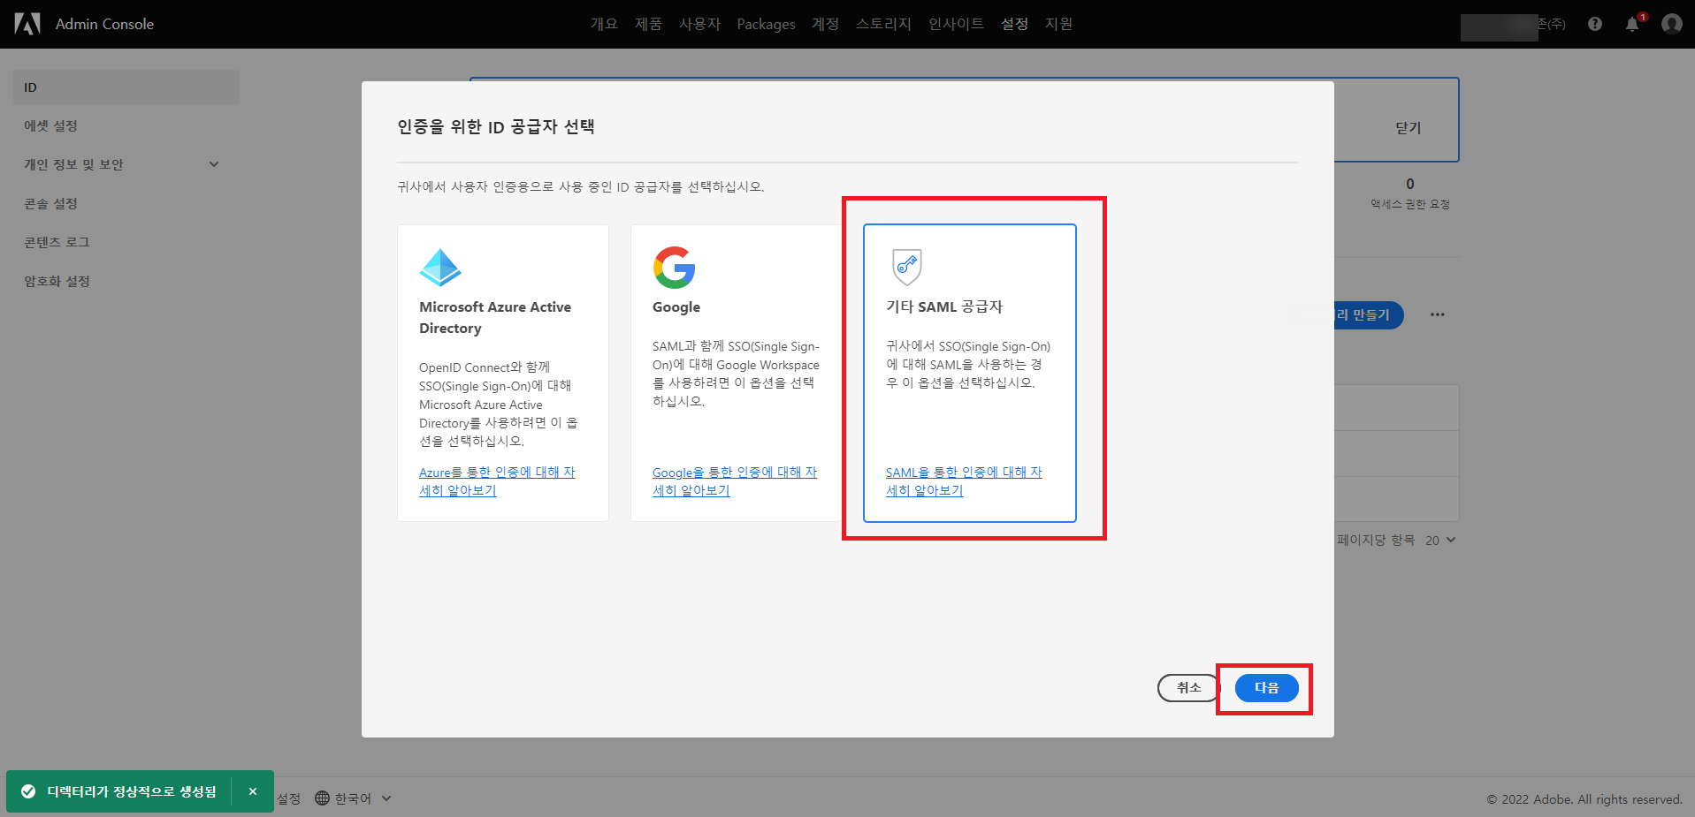Open the 스토리지 top menu

pyautogui.click(x=882, y=24)
